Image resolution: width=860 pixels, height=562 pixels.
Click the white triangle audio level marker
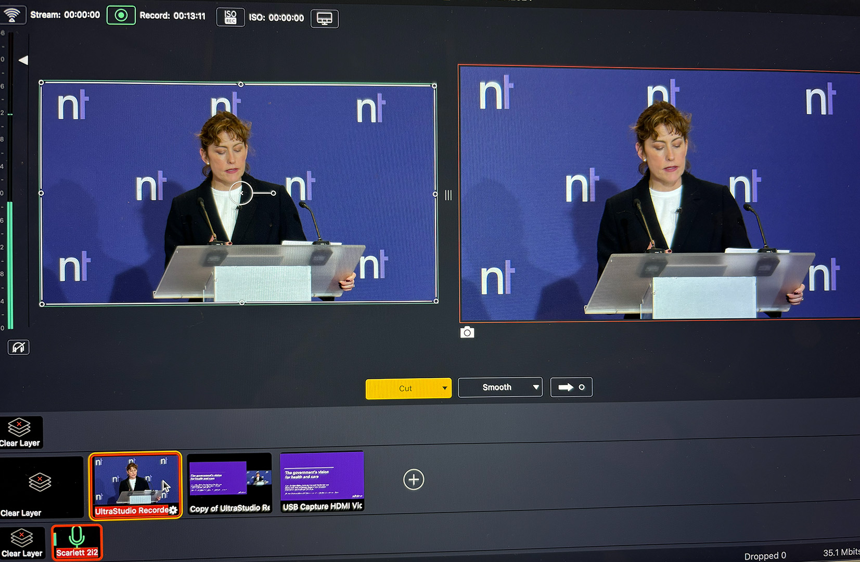[x=23, y=60]
